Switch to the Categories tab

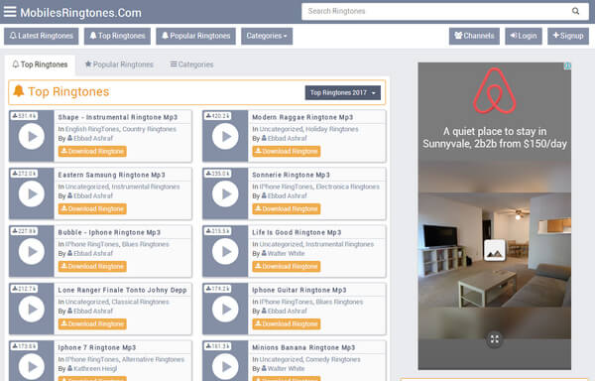click(191, 64)
